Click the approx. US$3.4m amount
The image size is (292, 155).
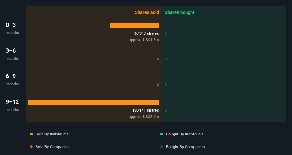(x=144, y=117)
